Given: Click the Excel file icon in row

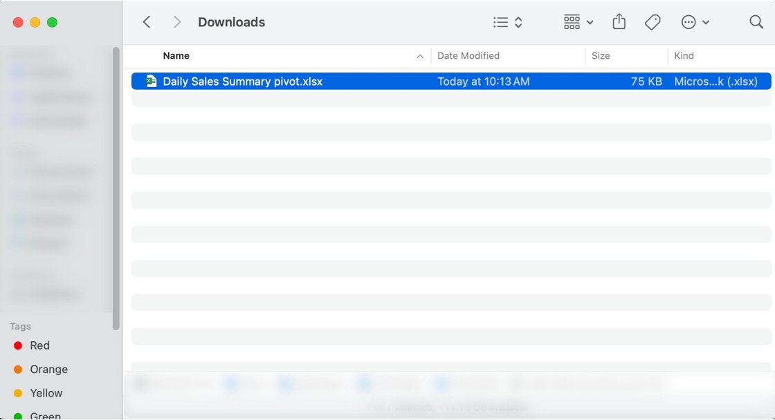Looking at the screenshot, I should (x=152, y=81).
